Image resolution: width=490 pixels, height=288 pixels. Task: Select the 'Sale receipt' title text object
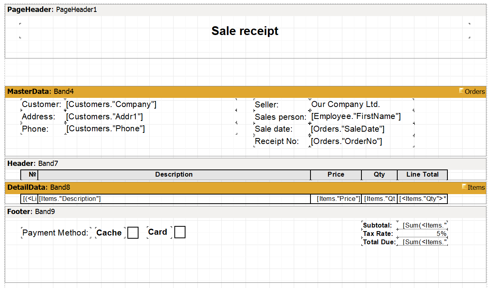pos(245,31)
